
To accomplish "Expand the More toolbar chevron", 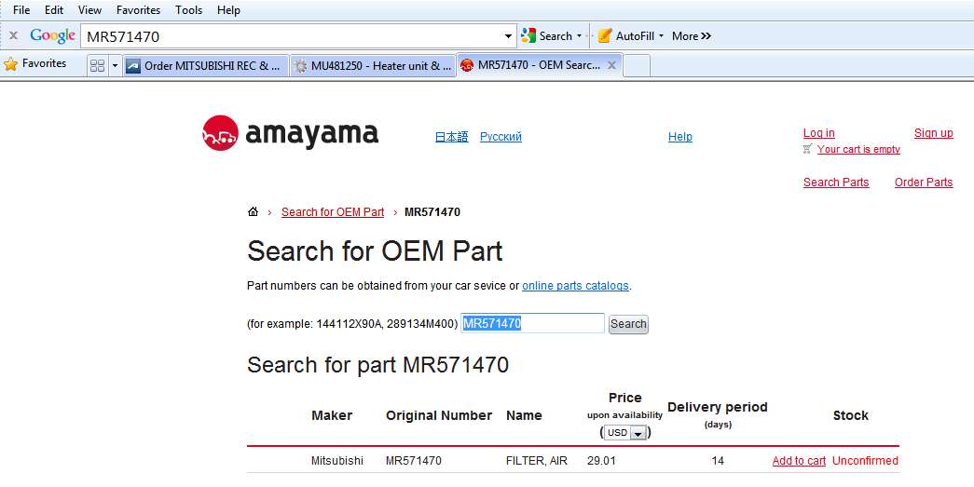I will click(692, 36).
